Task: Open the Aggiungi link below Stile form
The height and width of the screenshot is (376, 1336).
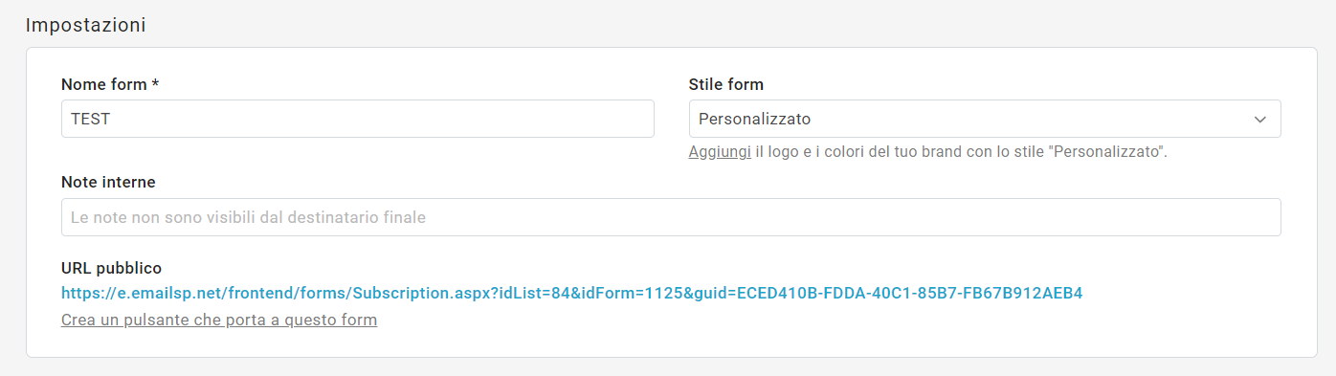Action: pyautogui.click(x=720, y=151)
